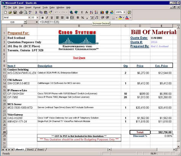Click the Save floppy disk icon
This screenshot has height=156, width=181.
pos(15,12)
